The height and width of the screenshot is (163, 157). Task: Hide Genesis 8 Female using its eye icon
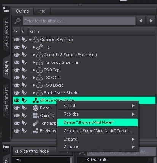(17, 40)
